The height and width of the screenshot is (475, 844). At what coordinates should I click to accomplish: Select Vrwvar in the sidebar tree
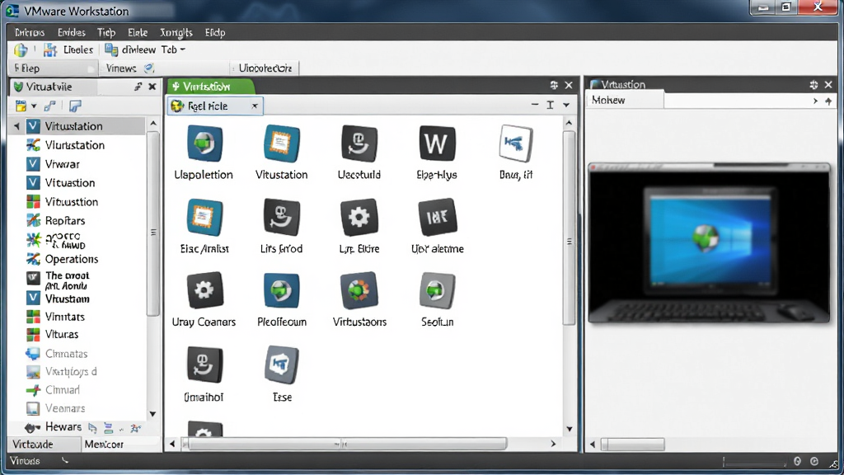[x=63, y=164]
